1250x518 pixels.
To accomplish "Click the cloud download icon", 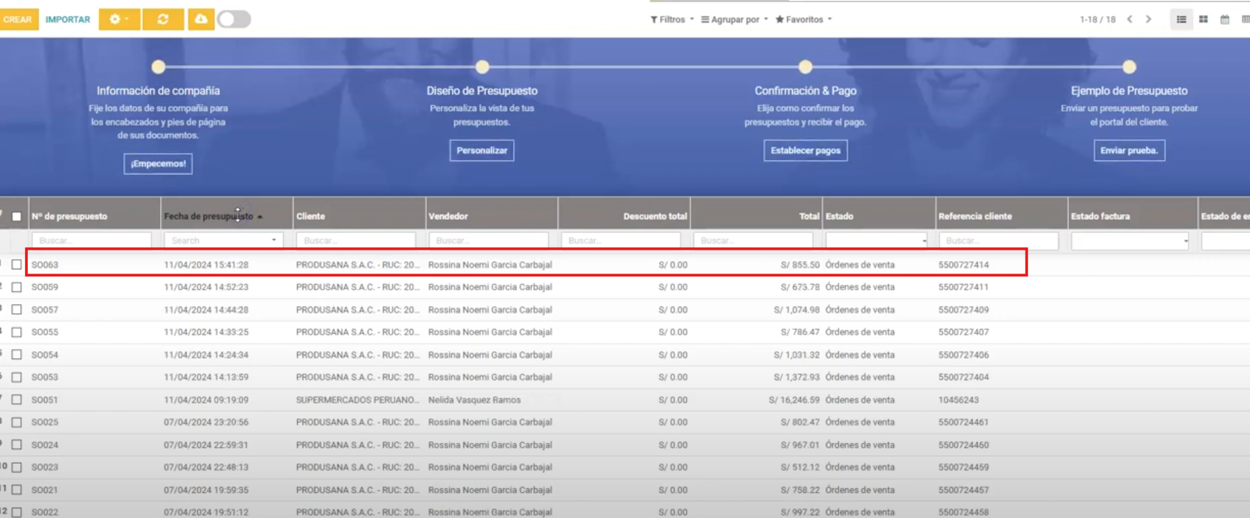I will pos(201,19).
